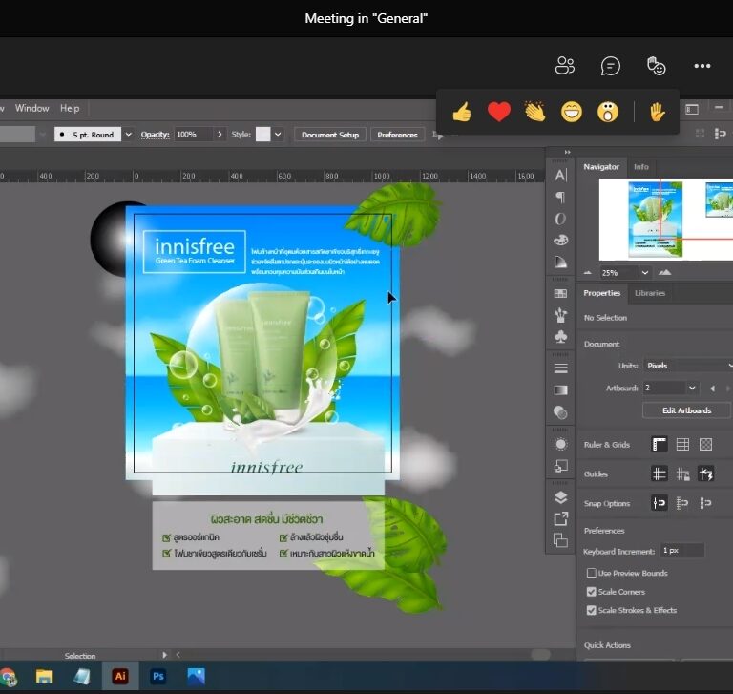Screen dimensions: 733x694
Task: Uncheck Scale Corners checkbox
Action: tap(592, 592)
